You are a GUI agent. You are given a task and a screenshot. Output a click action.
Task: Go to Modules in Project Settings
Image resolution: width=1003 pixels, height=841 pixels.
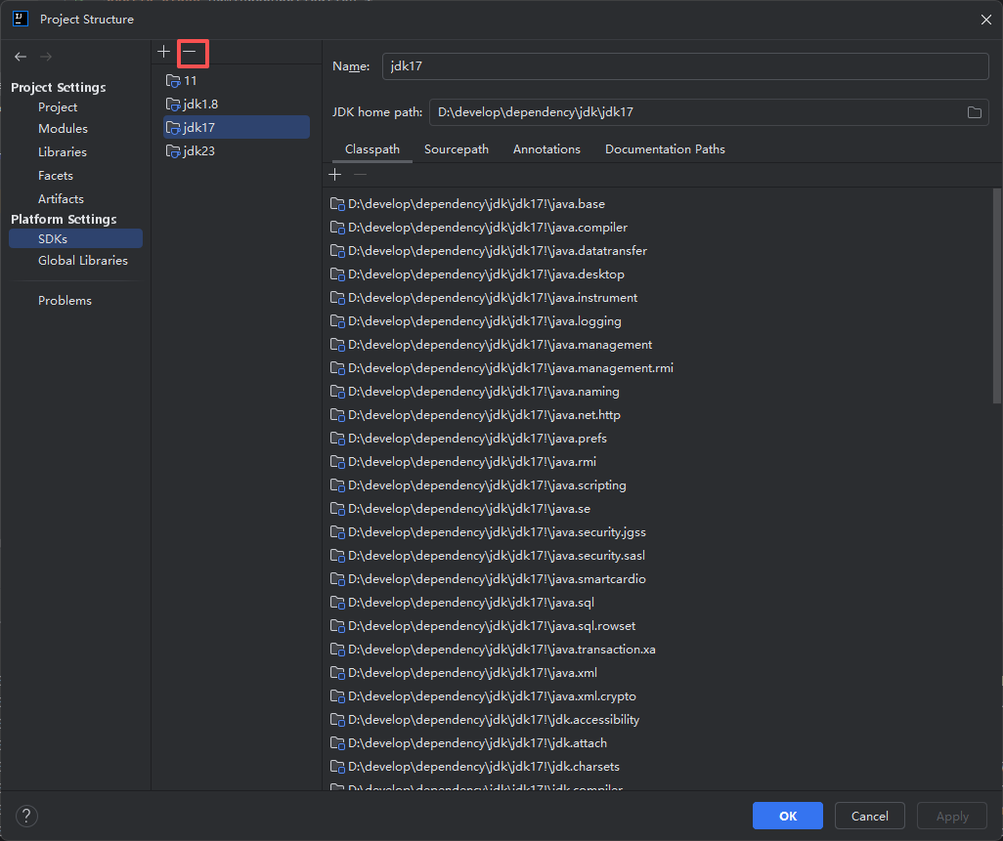[x=63, y=129]
